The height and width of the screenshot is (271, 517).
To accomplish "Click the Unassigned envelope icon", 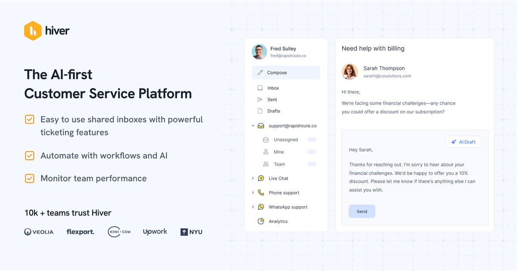I will click(266, 140).
